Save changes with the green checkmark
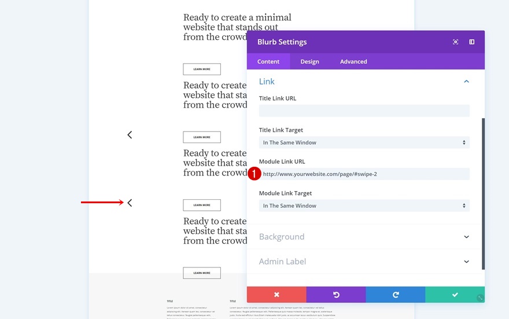Screen dimensions: 509x319 click(x=455, y=295)
